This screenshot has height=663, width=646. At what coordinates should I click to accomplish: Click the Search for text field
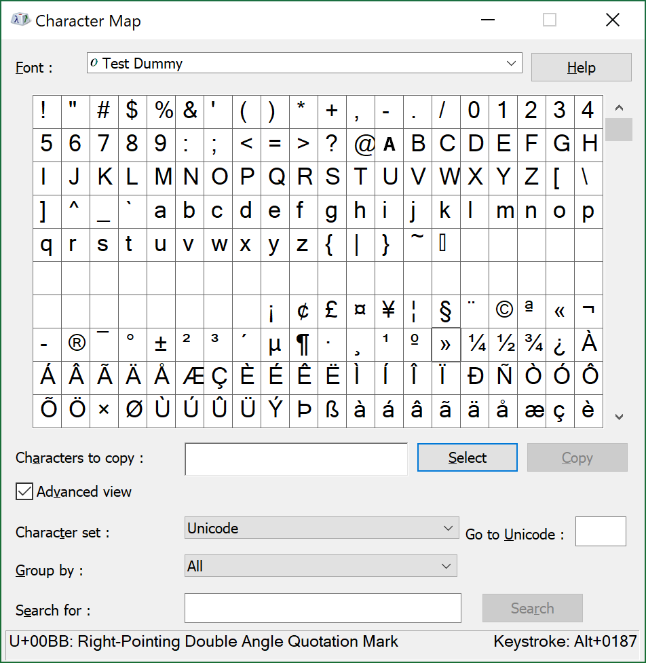coord(322,608)
